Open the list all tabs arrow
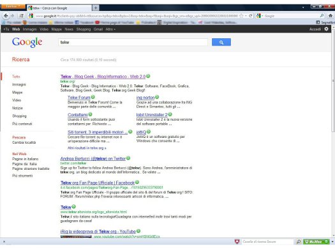Viewport: 335px width, 249px height. pyautogui.click(x=303, y=8)
